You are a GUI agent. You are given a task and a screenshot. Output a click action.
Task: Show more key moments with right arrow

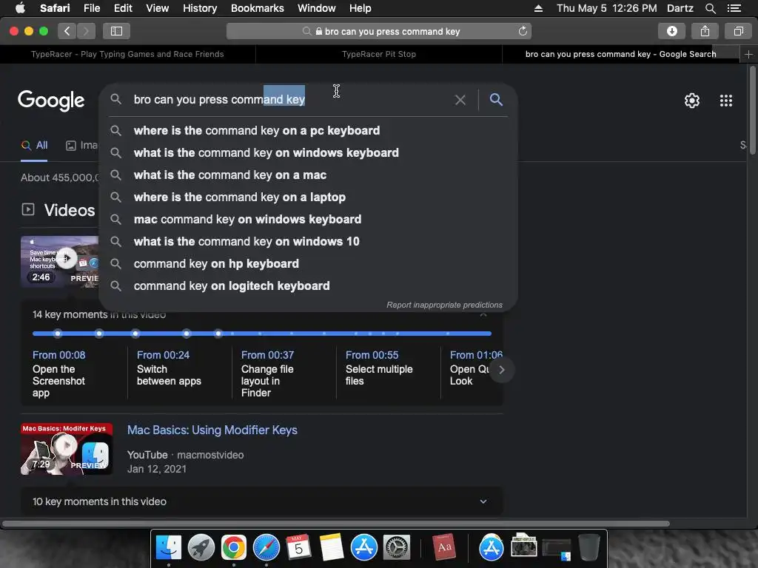(x=501, y=370)
